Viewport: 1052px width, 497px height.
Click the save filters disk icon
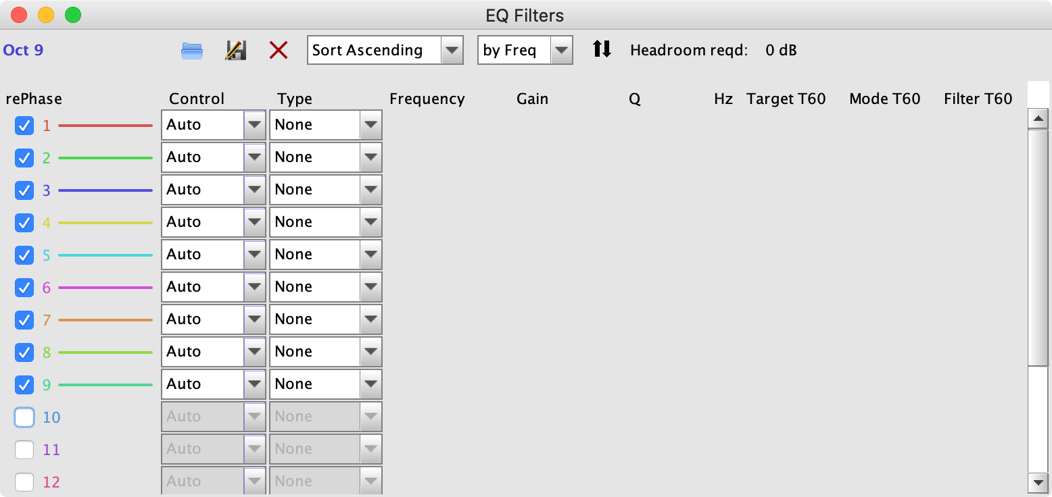(235, 51)
